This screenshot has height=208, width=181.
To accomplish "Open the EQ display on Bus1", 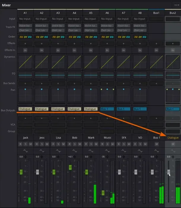I will pyautogui.click(x=156, y=75).
